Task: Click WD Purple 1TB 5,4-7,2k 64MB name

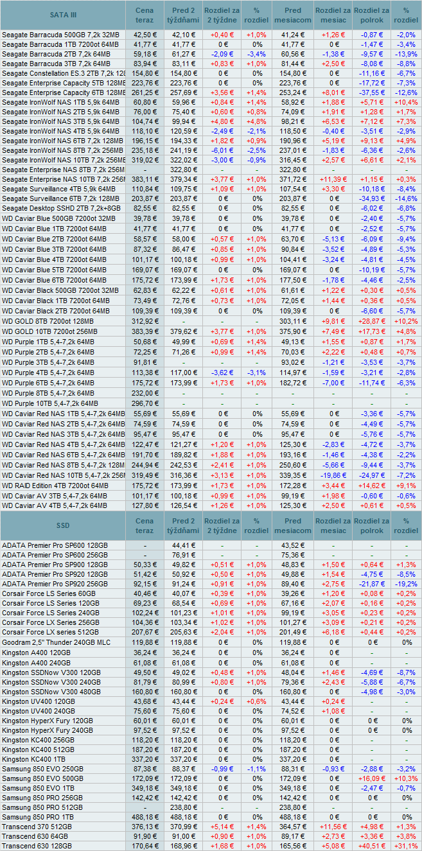Action: tap(48, 342)
